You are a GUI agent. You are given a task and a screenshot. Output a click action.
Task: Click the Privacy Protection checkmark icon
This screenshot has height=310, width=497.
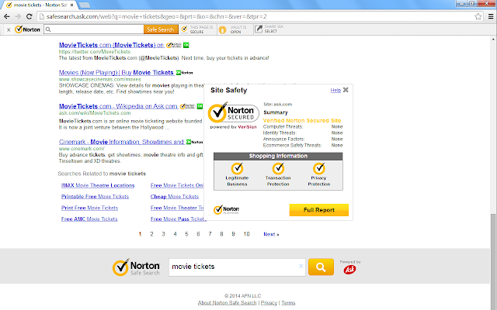pos(319,168)
